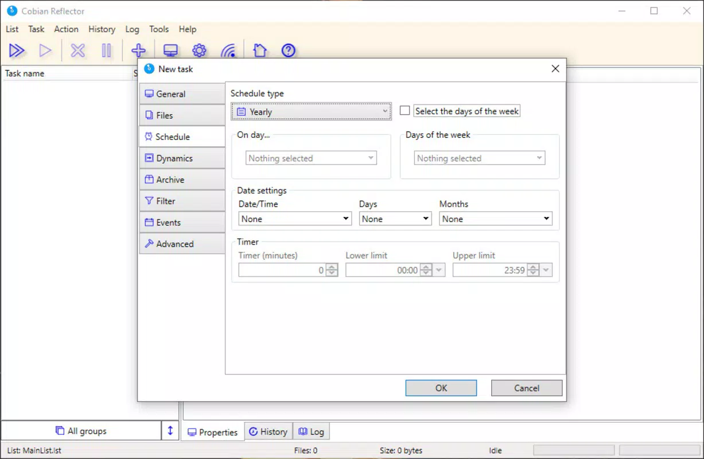The width and height of the screenshot is (704, 459).
Task: Switch to the Events tab
Action: tap(182, 223)
